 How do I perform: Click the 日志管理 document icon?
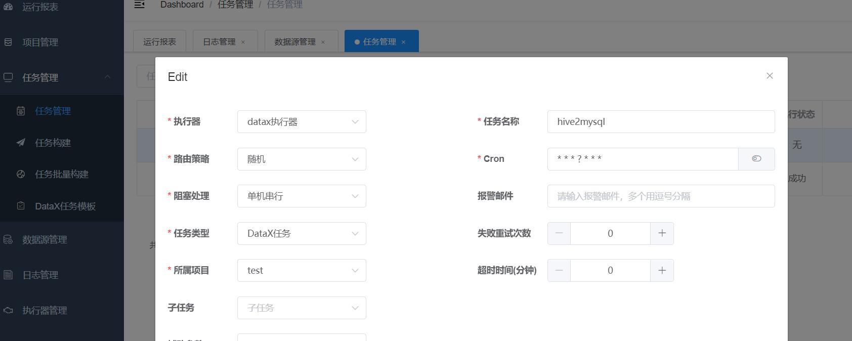tap(8, 275)
